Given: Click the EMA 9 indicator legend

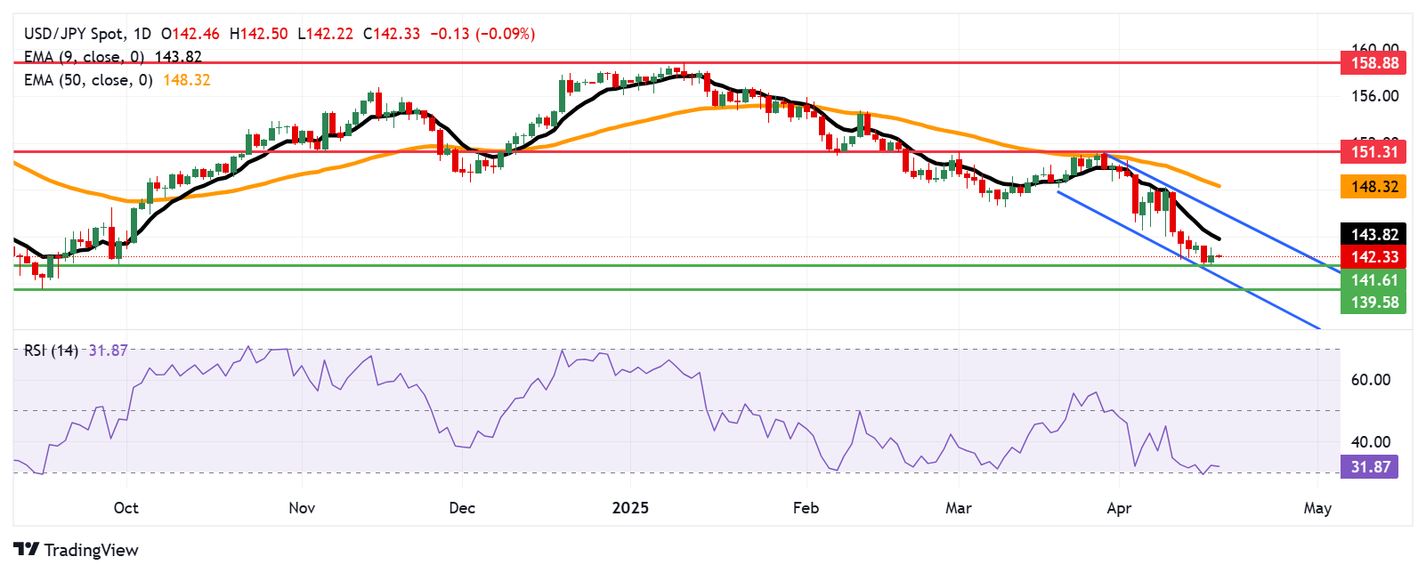Looking at the screenshot, I should (x=112, y=57).
